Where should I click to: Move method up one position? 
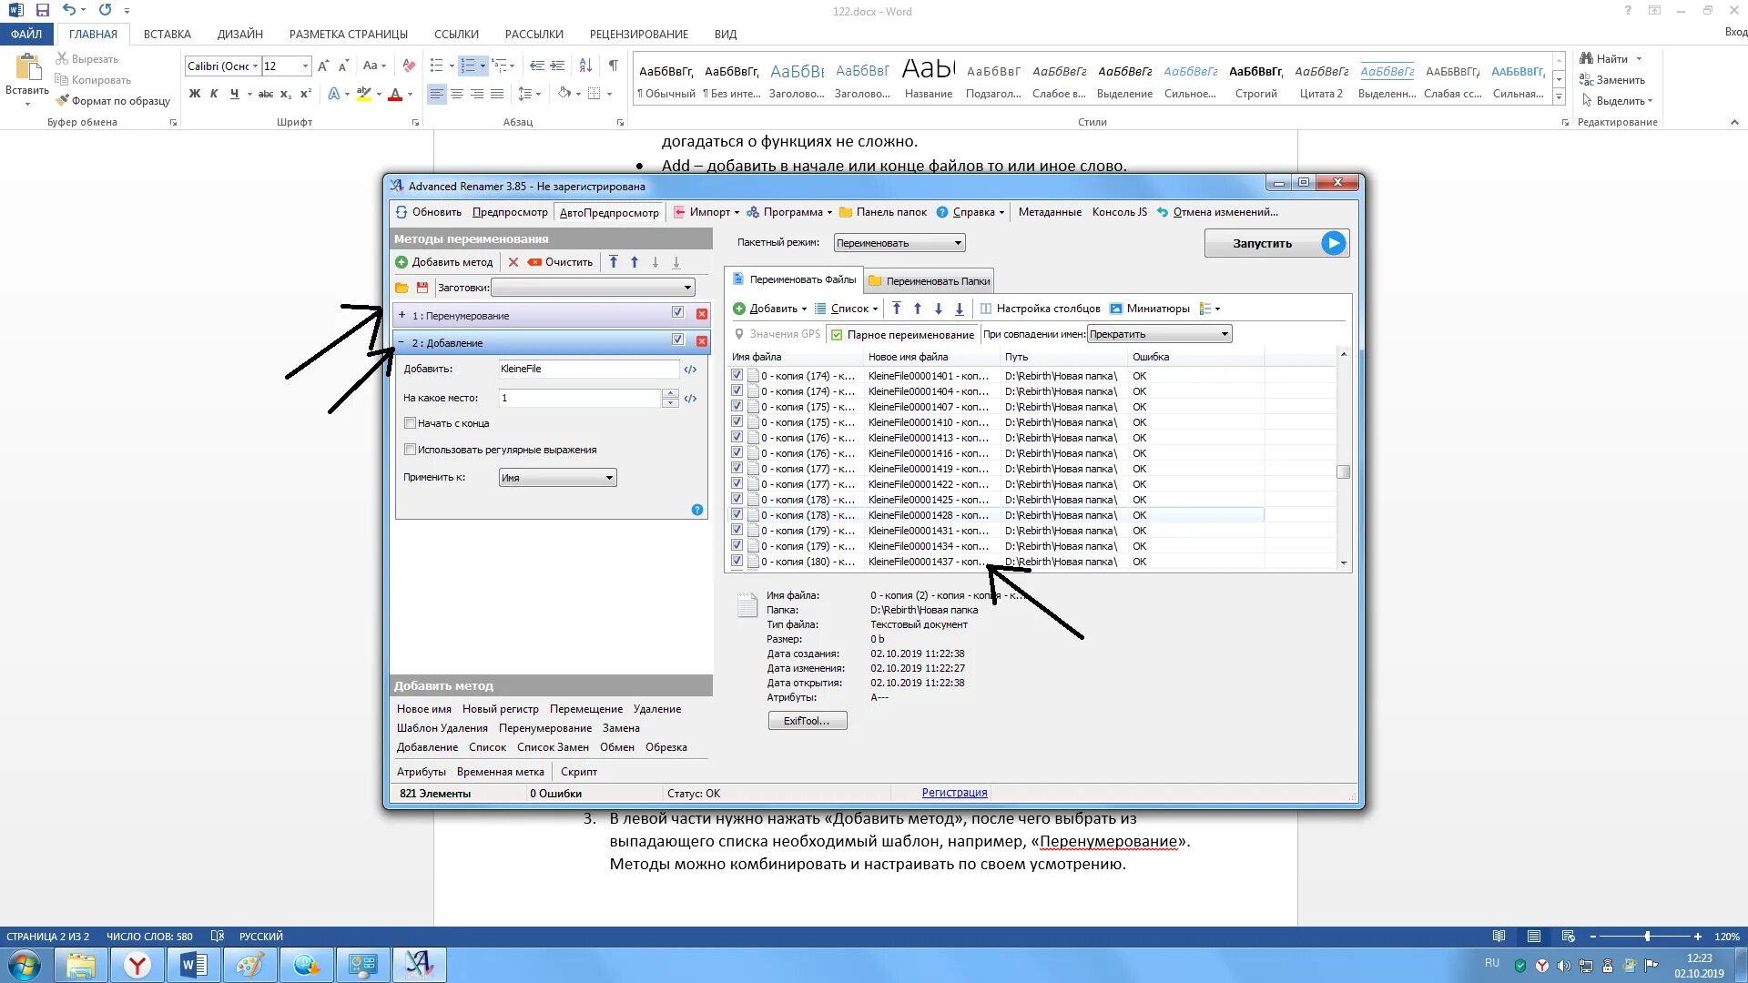tap(635, 262)
